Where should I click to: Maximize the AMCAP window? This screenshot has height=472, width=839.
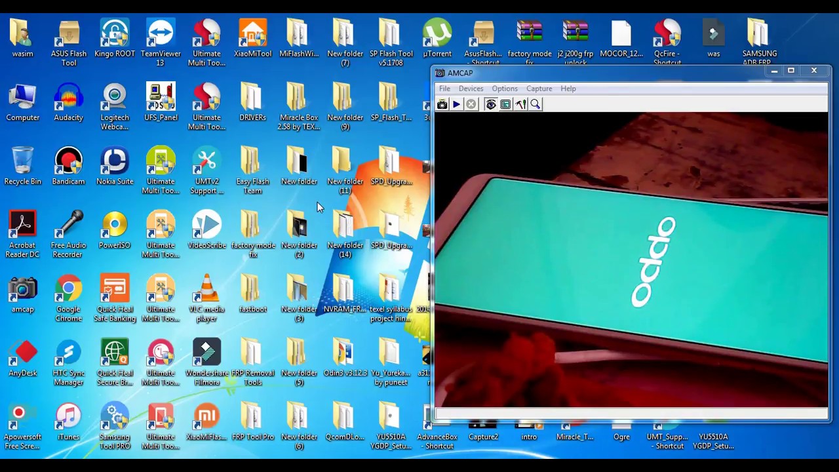(791, 71)
